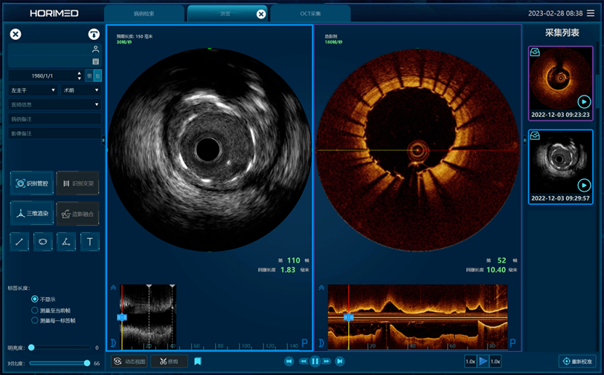Open the 左主干 vessel dropdown
Viewport: 604px width, 375px height.
tap(33, 90)
